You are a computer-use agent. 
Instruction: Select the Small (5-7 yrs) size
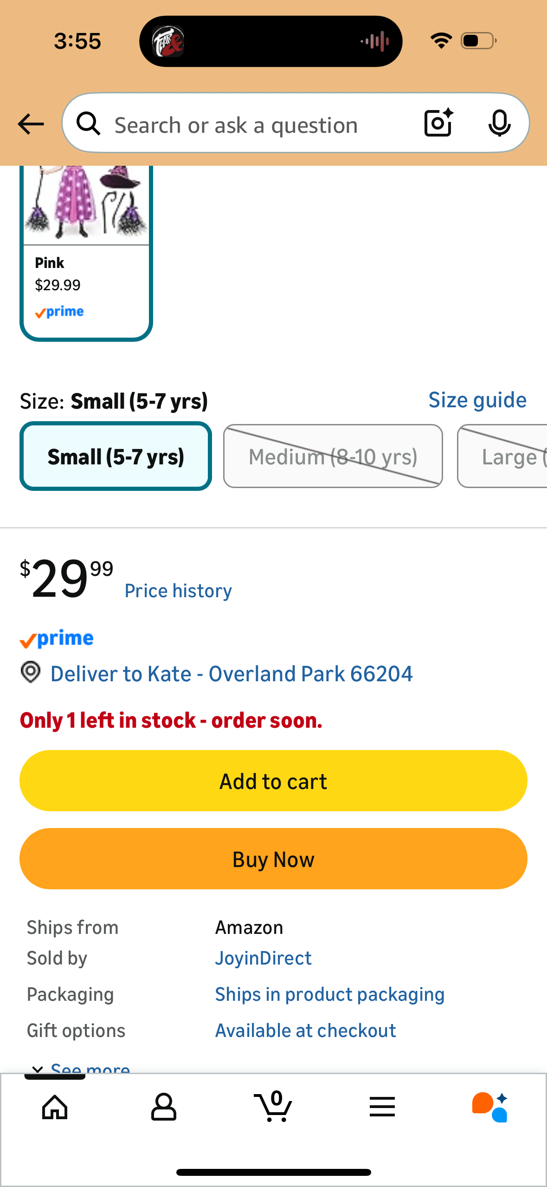[x=116, y=456]
